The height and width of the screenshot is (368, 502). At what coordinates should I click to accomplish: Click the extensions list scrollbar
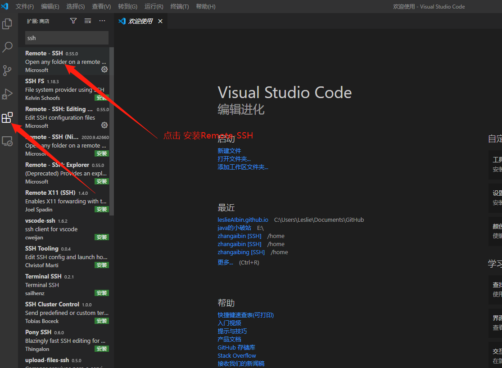pos(112,131)
